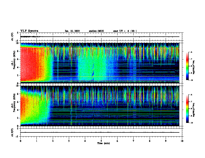The height and width of the screenshot is (158, 205).
Task: Click the "6" kHz tick on ch.2 frequency axis
Action: pyautogui.click(x=18, y=102)
